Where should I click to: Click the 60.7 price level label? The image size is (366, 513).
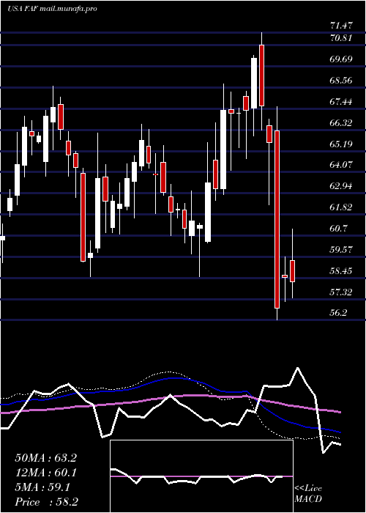point(340,229)
